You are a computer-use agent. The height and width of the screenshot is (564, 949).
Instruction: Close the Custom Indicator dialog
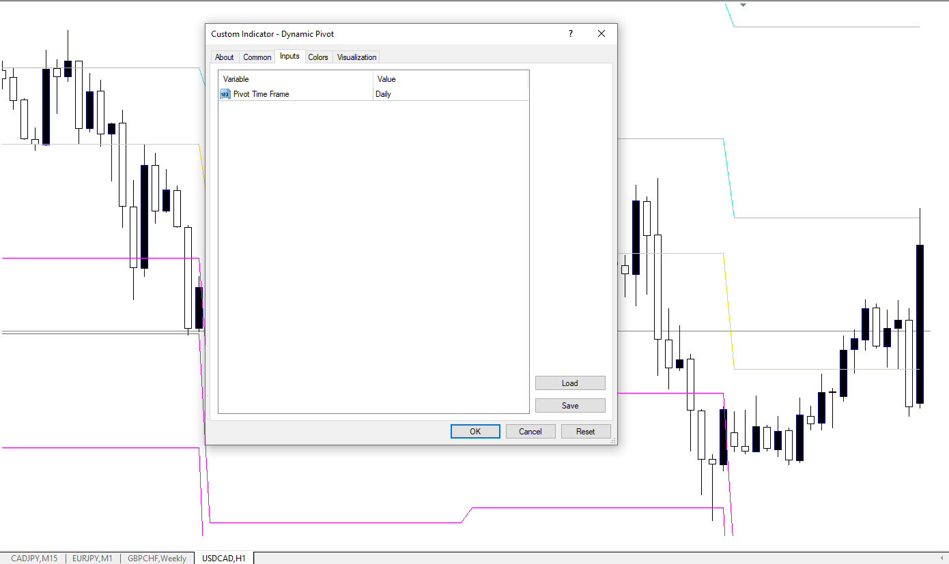click(x=601, y=34)
